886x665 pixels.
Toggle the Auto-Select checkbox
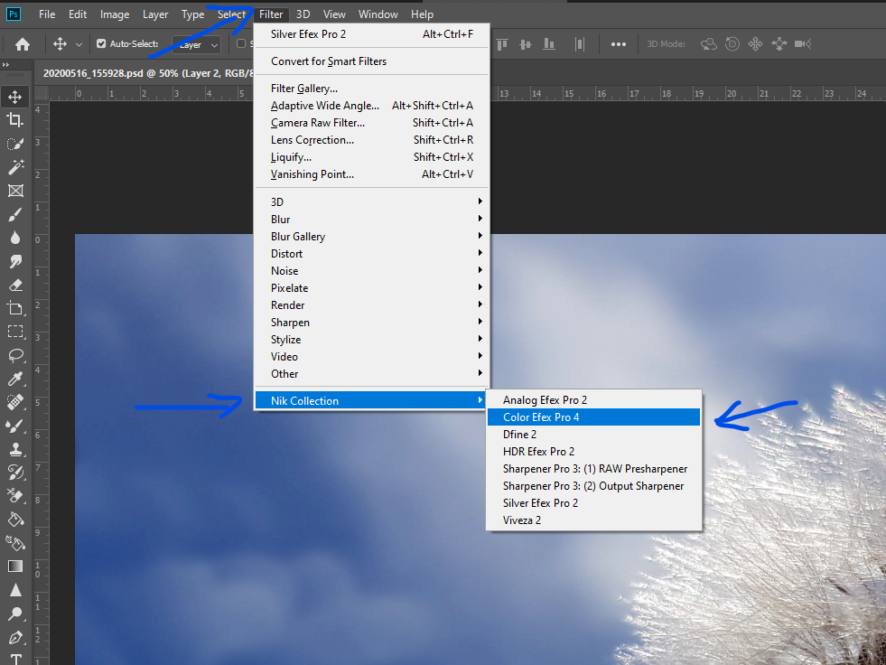101,43
